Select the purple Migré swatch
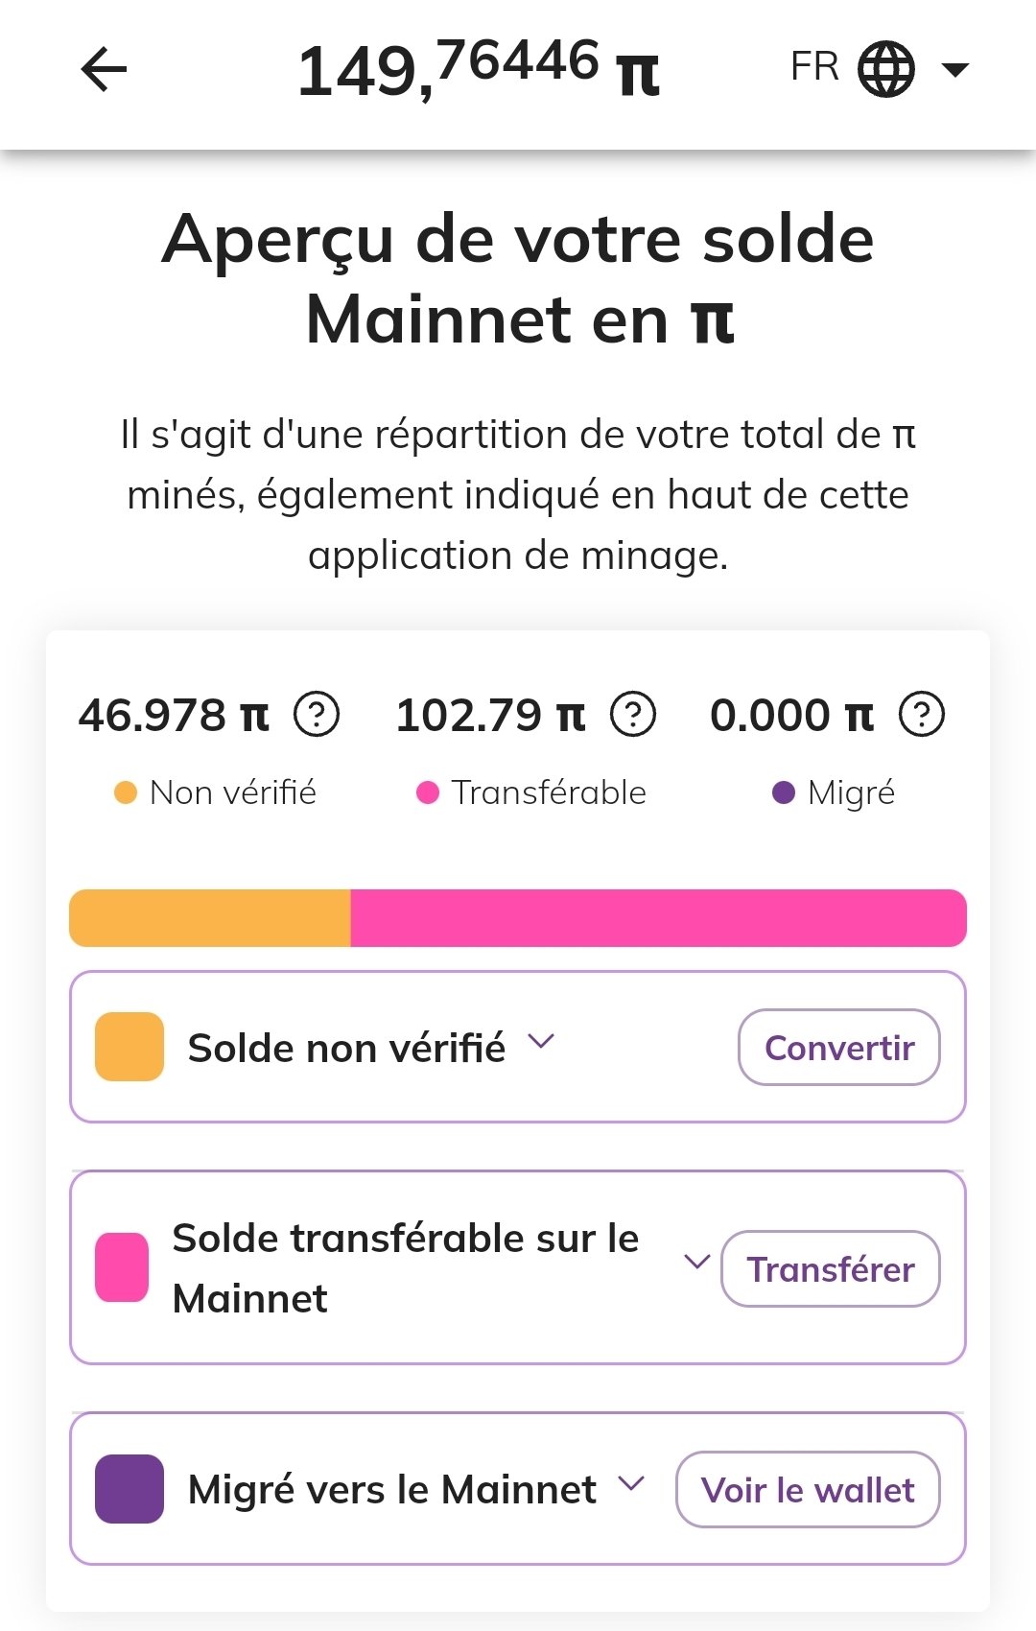 (x=129, y=1489)
